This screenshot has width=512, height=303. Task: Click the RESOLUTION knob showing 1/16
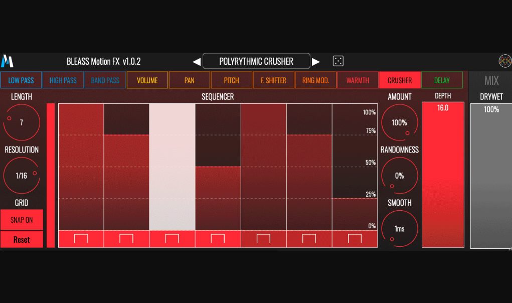22,176
